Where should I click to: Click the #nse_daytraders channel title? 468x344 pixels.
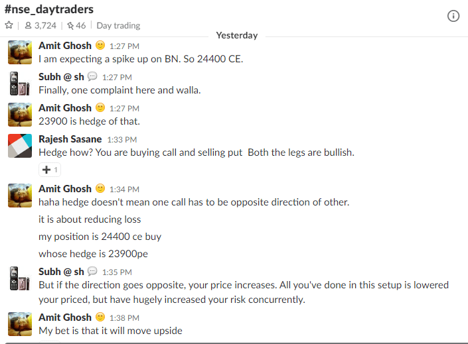click(49, 9)
